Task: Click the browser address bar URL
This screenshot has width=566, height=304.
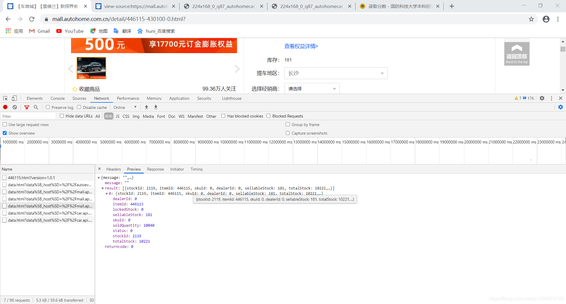Action: (x=119, y=19)
